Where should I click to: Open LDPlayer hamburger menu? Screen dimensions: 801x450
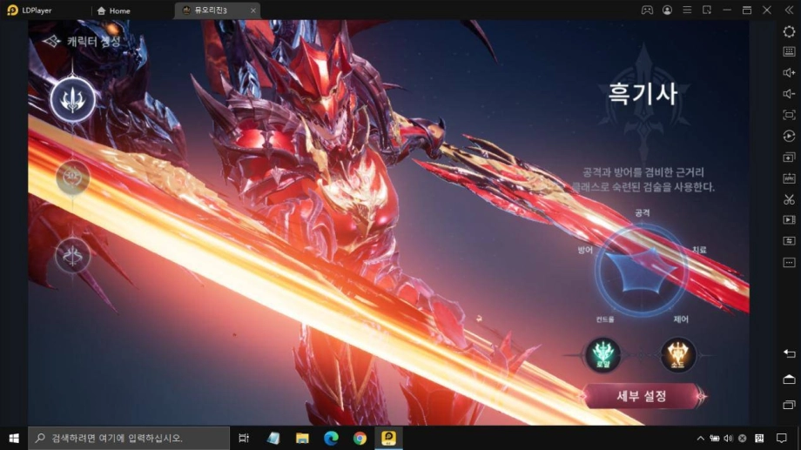[687, 10]
